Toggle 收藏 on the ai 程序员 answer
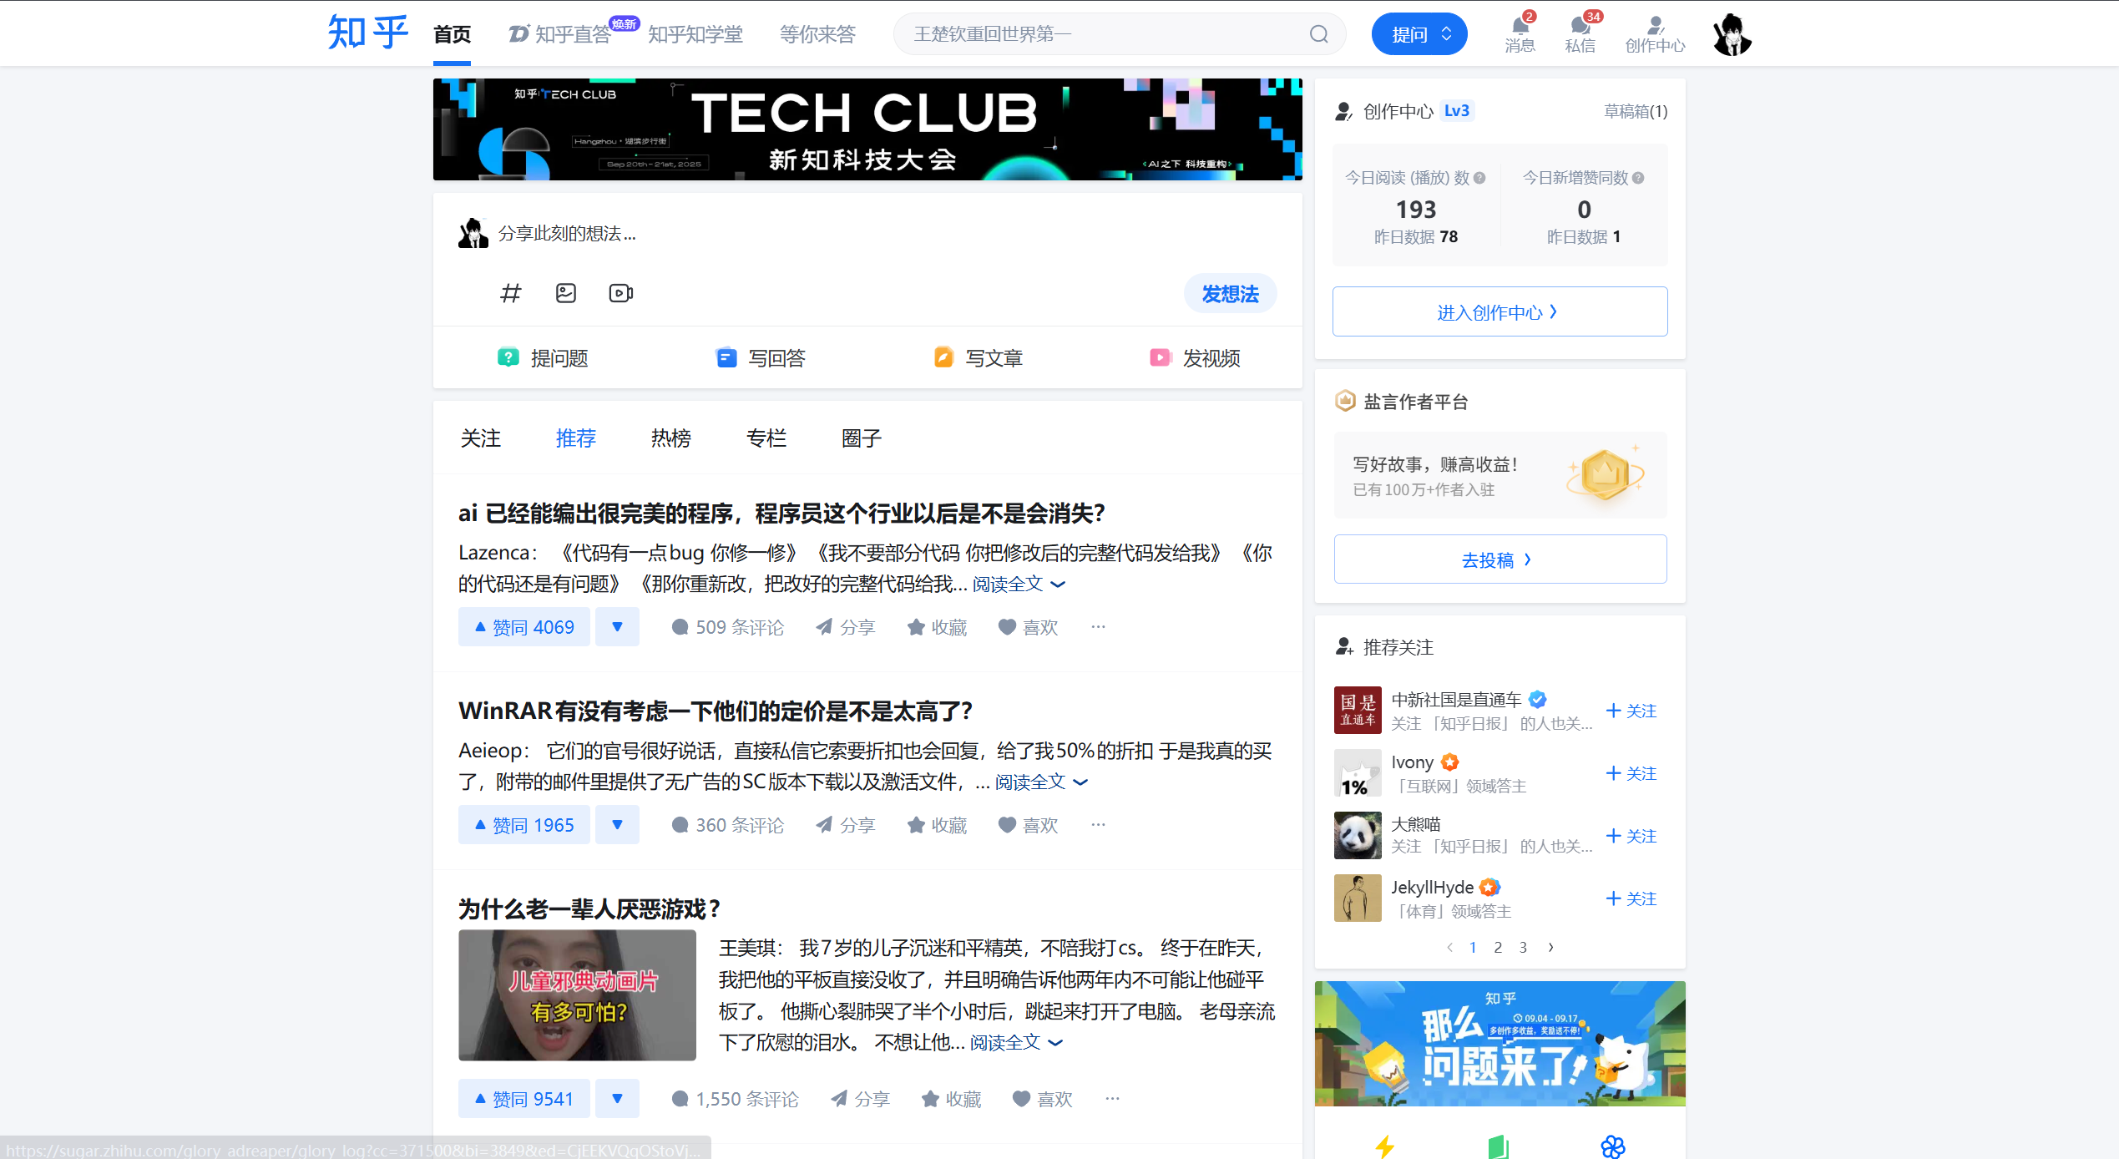The width and height of the screenshot is (2119, 1159). [x=937, y=627]
